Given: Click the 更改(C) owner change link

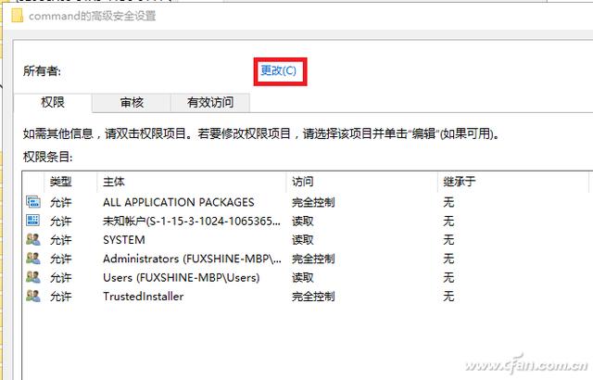Looking at the screenshot, I should pyautogui.click(x=278, y=70).
